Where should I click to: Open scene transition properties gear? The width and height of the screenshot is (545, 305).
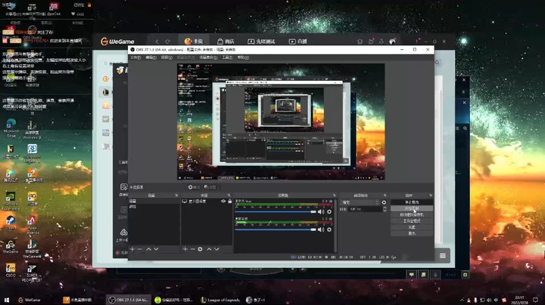384,202
